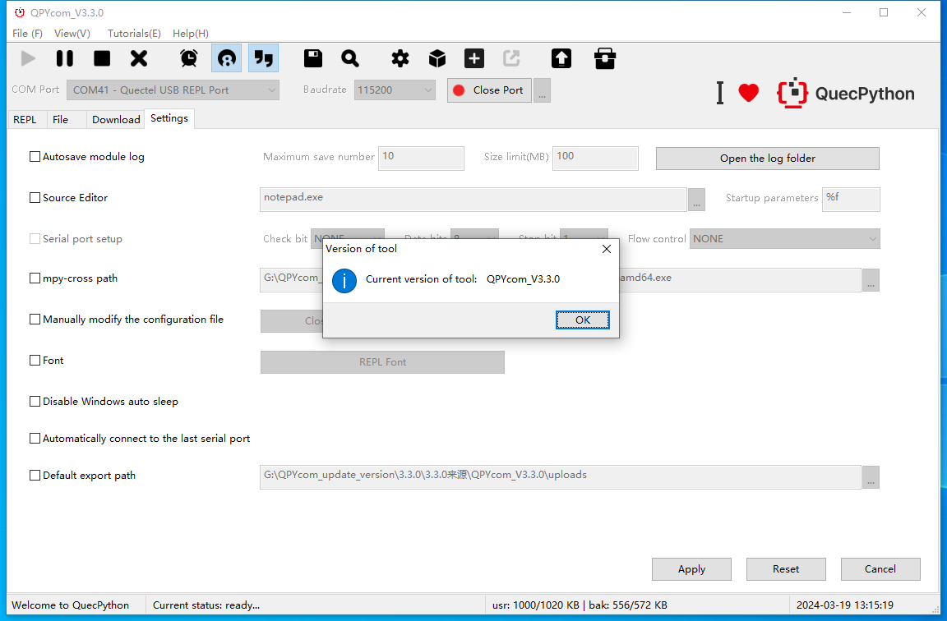Open the Tutorials(E) menu
The image size is (947, 621).
tap(134, 33)
